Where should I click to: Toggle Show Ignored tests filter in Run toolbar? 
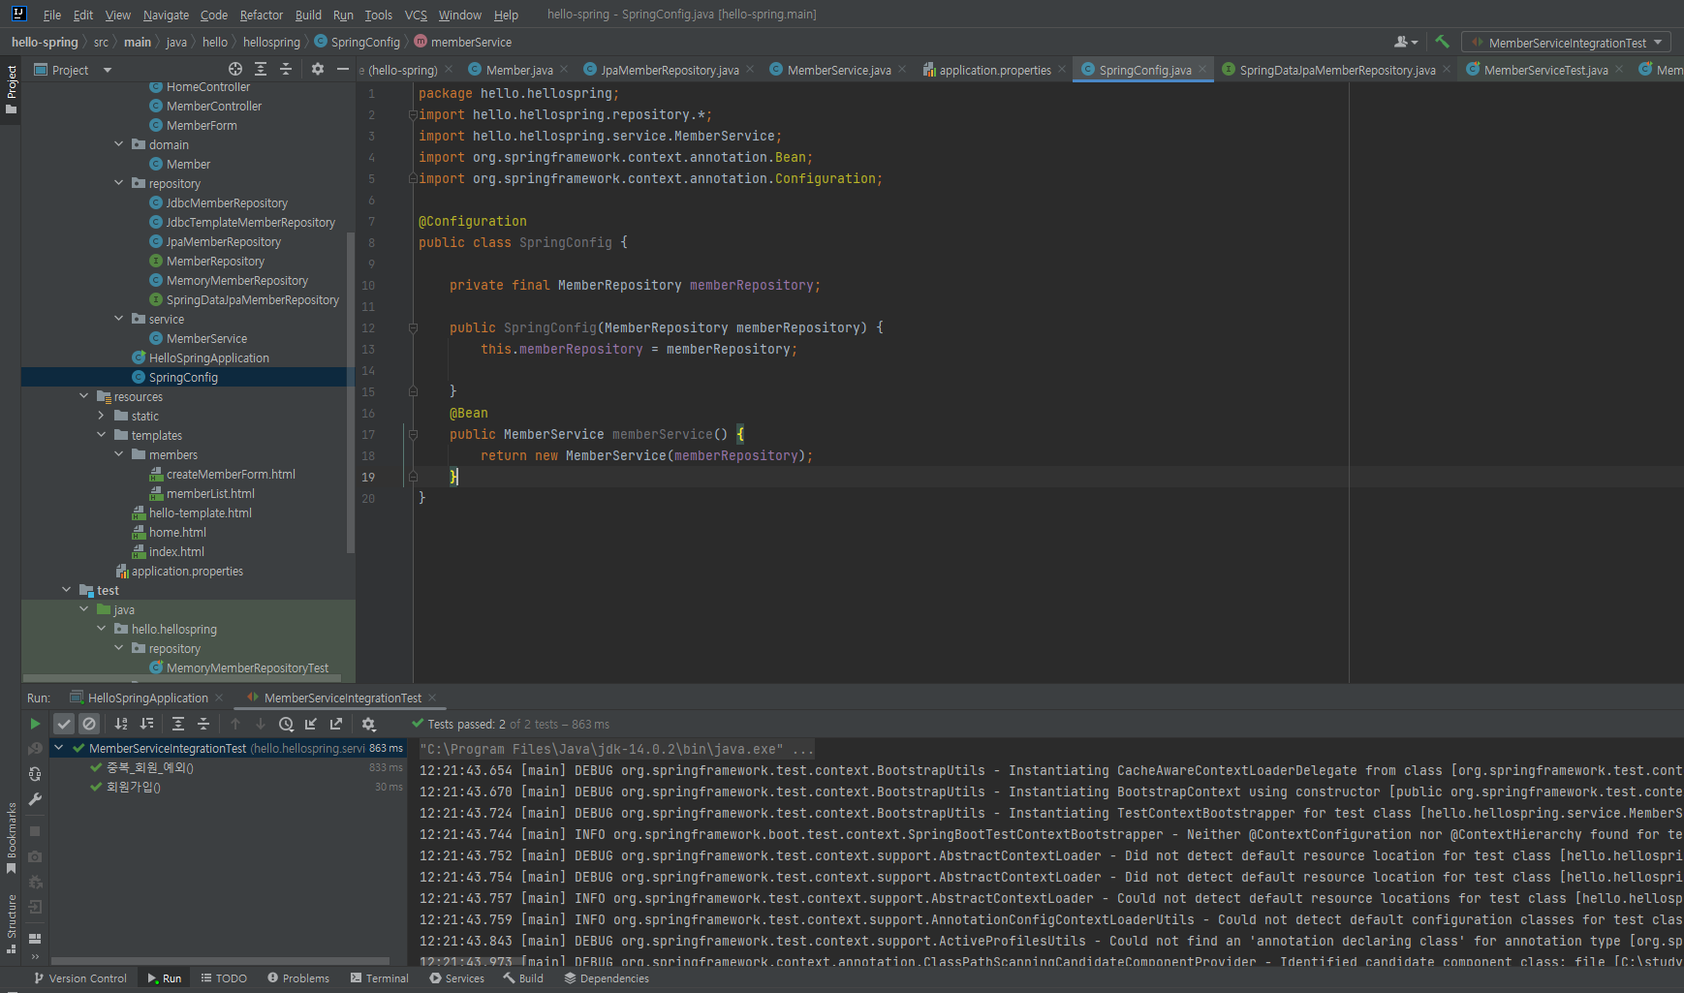(x=89, y=724)
